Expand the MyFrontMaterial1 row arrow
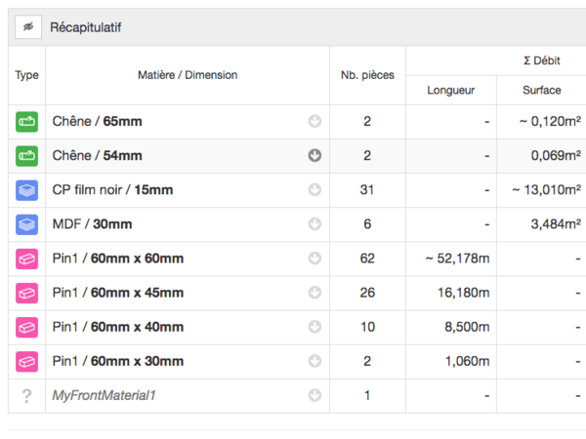The width and height of the screenshot is (586, 439). coord(314,395)
